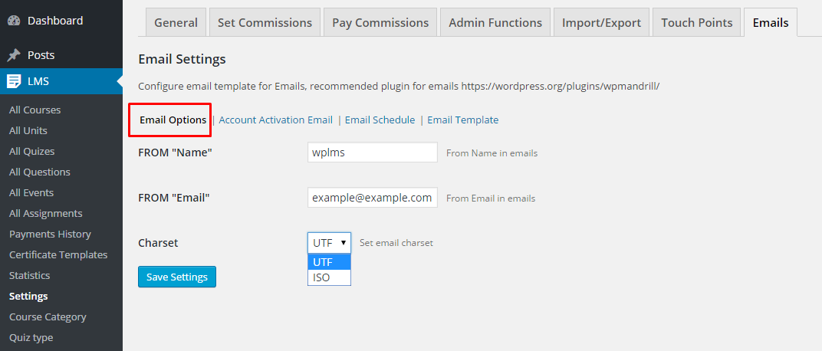Open Payments History in the sidebar
The width and height of the screenshot is (822, 351).
(50, 235)
